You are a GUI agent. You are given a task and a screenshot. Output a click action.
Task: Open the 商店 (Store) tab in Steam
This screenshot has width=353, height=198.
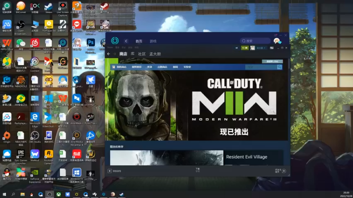point(123,54)
